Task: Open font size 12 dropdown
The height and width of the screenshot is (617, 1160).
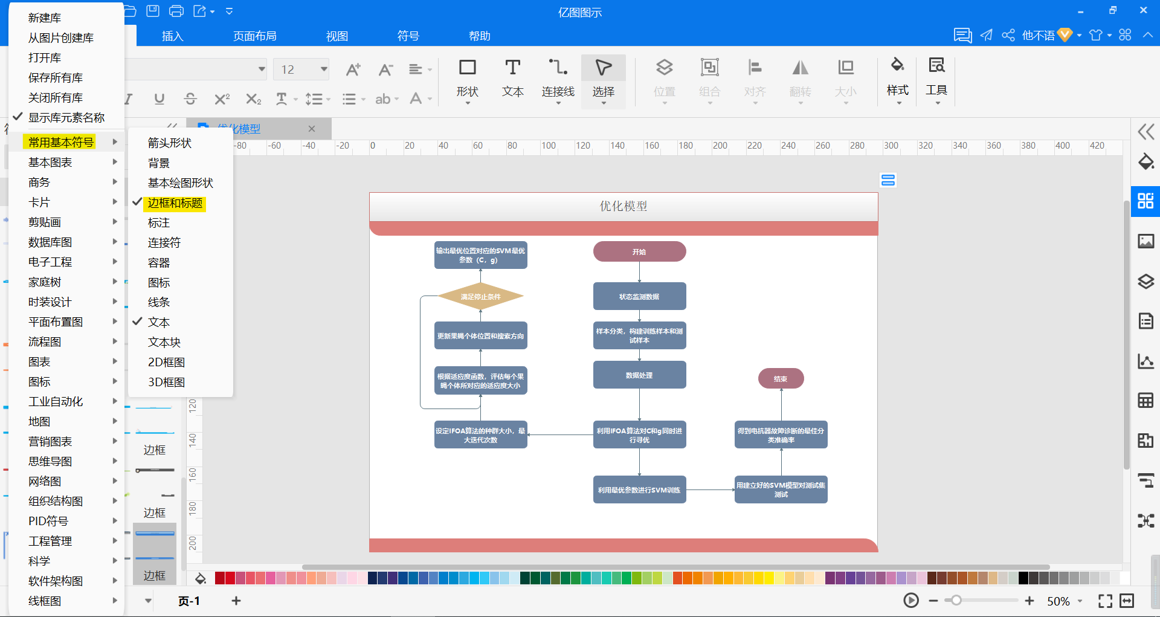Action: (324, 69)
